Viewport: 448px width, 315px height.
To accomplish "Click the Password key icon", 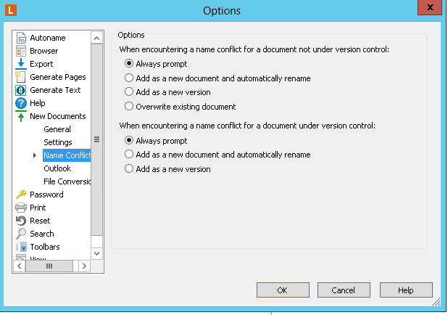I will point(21,195).
